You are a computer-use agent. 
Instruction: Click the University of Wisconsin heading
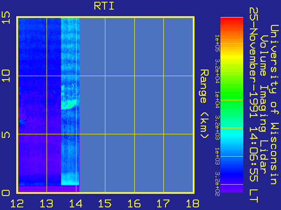[274, 105]
